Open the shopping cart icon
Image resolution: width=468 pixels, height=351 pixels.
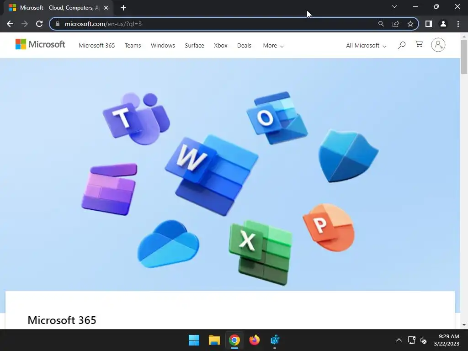pos(419,44)
